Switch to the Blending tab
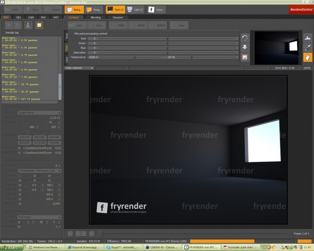This screenshot has height=251, width=314. coord(96,17)
